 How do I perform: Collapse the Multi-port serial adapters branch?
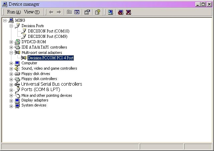click(11, 53)
